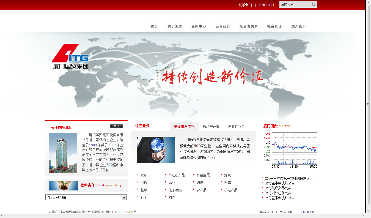Click the arrow icon next to 物流
Screen dimensions: 371x218
pos(166,197)
